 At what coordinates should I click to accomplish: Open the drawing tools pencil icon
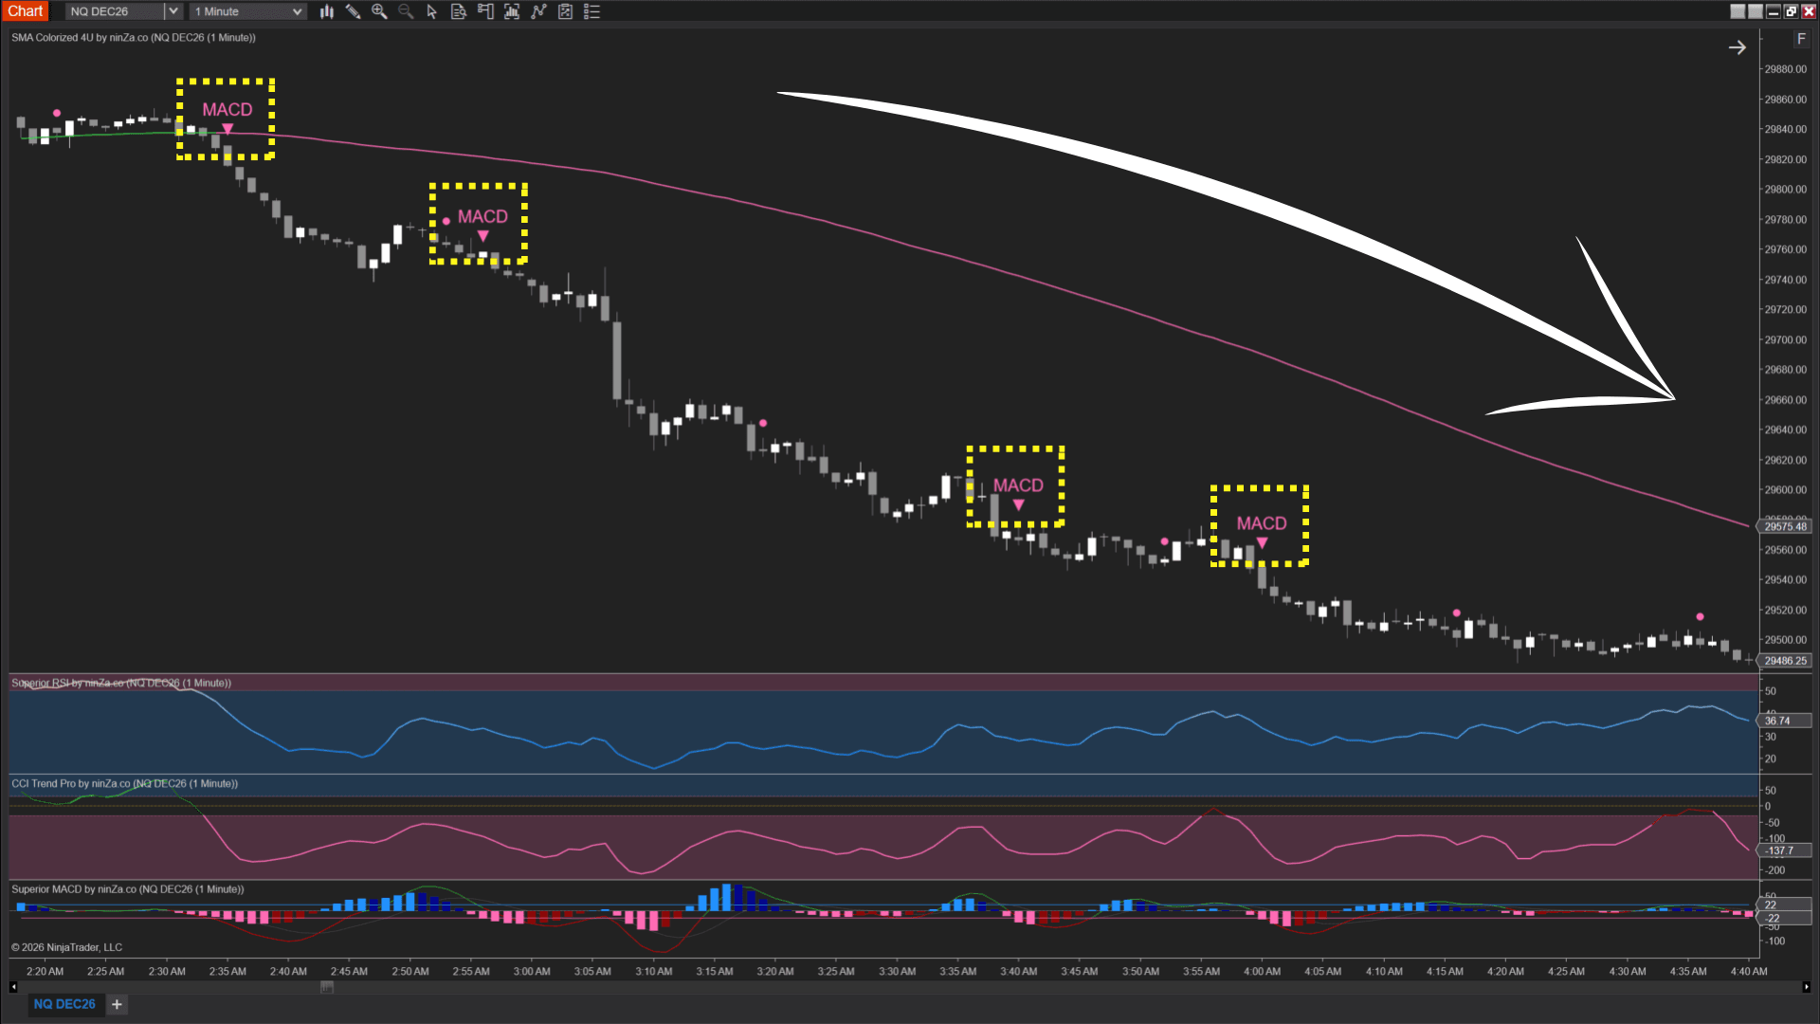click(353, 11)
